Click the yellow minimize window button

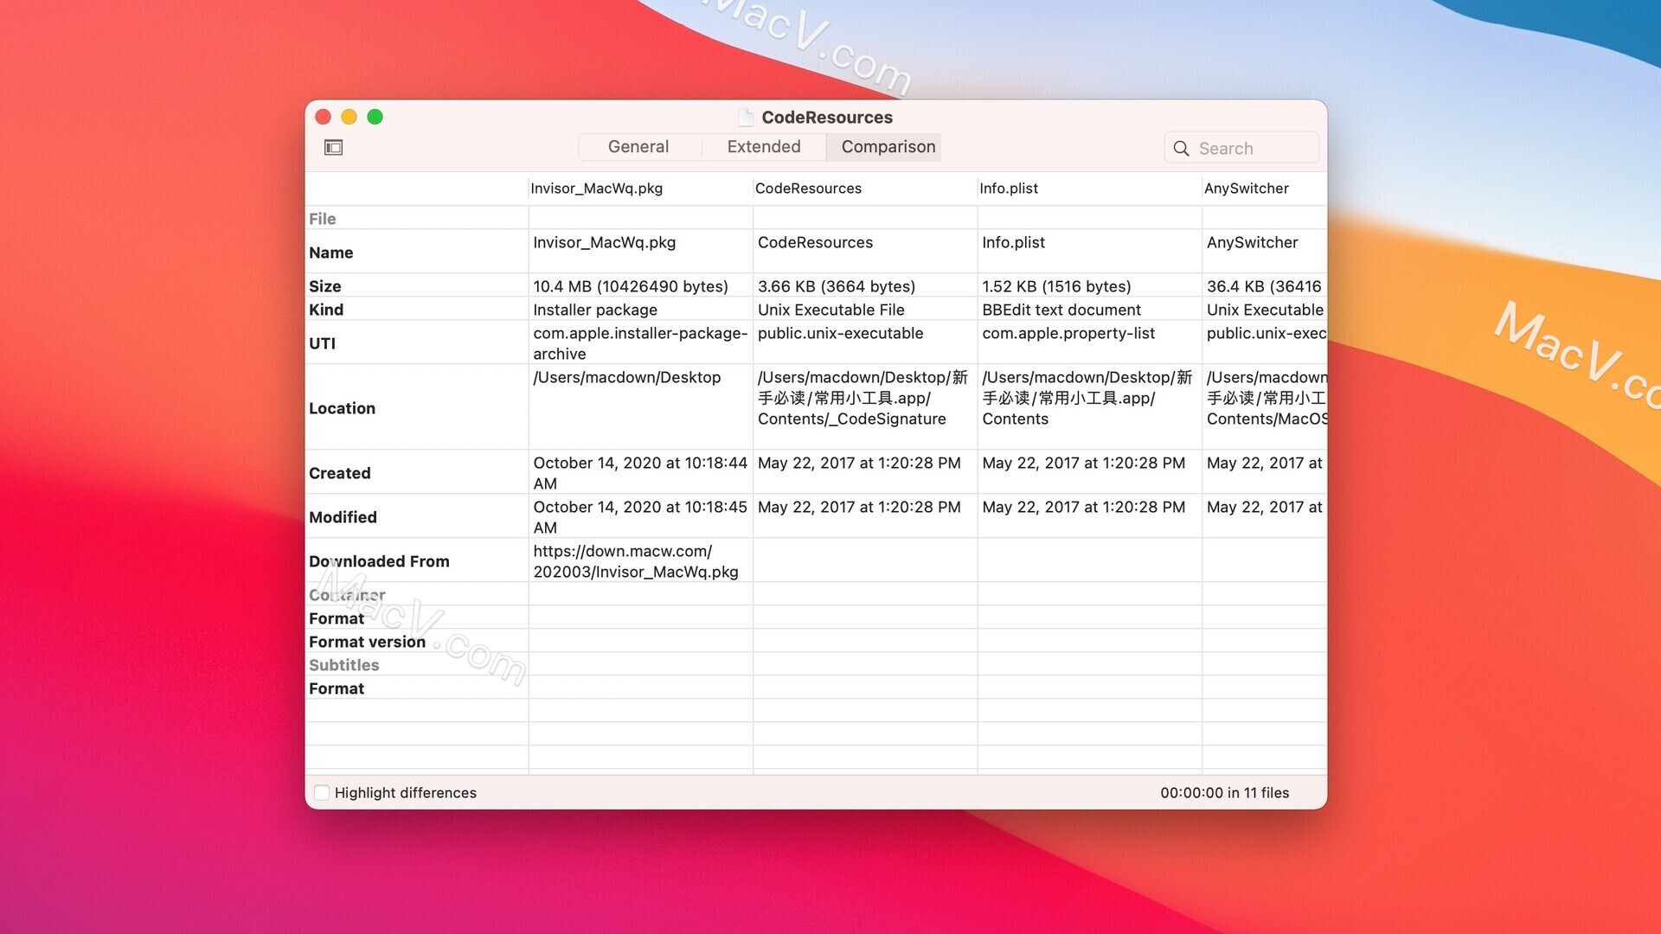349,117
